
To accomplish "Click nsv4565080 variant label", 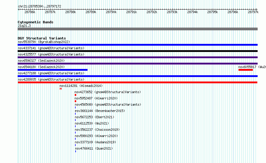I will (x=108, y=104).
